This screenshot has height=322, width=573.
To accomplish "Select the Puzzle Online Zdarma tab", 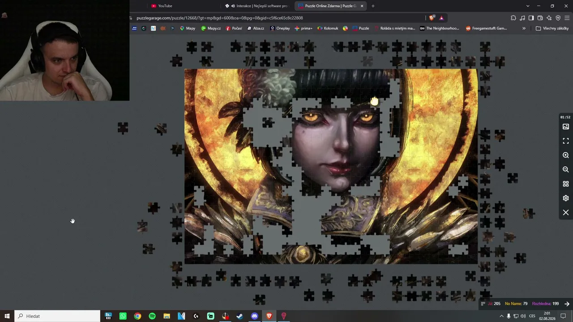I will [330, 6].
